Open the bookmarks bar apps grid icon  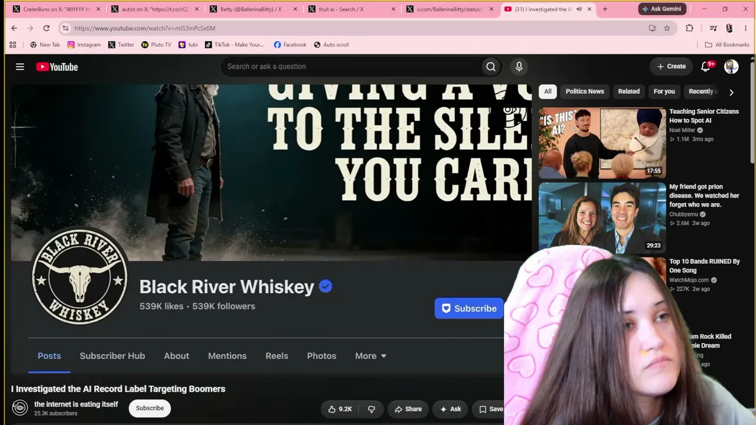[13, 44]
